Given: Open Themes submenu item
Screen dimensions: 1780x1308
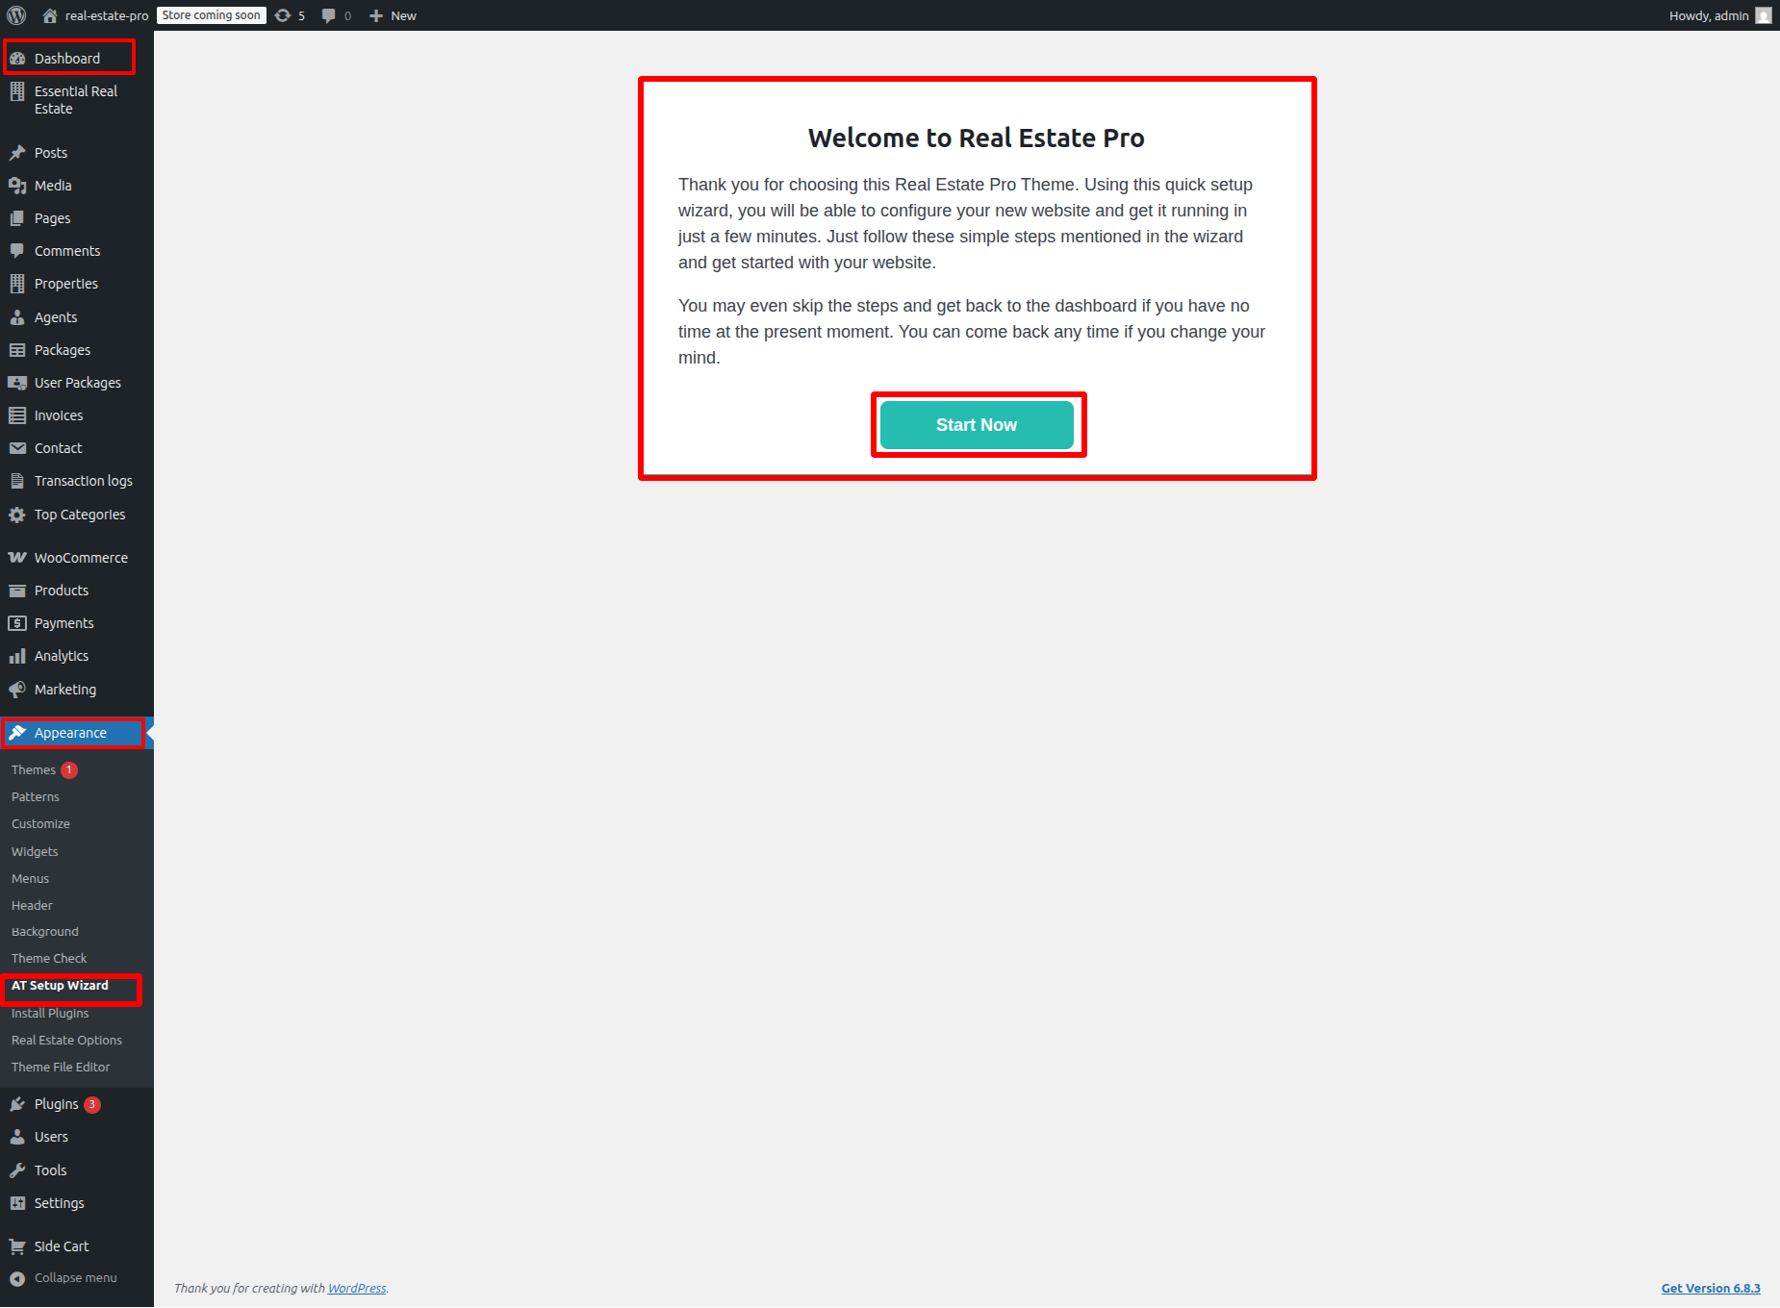Looking at the screenshot, I should click(x=34, y=770).
